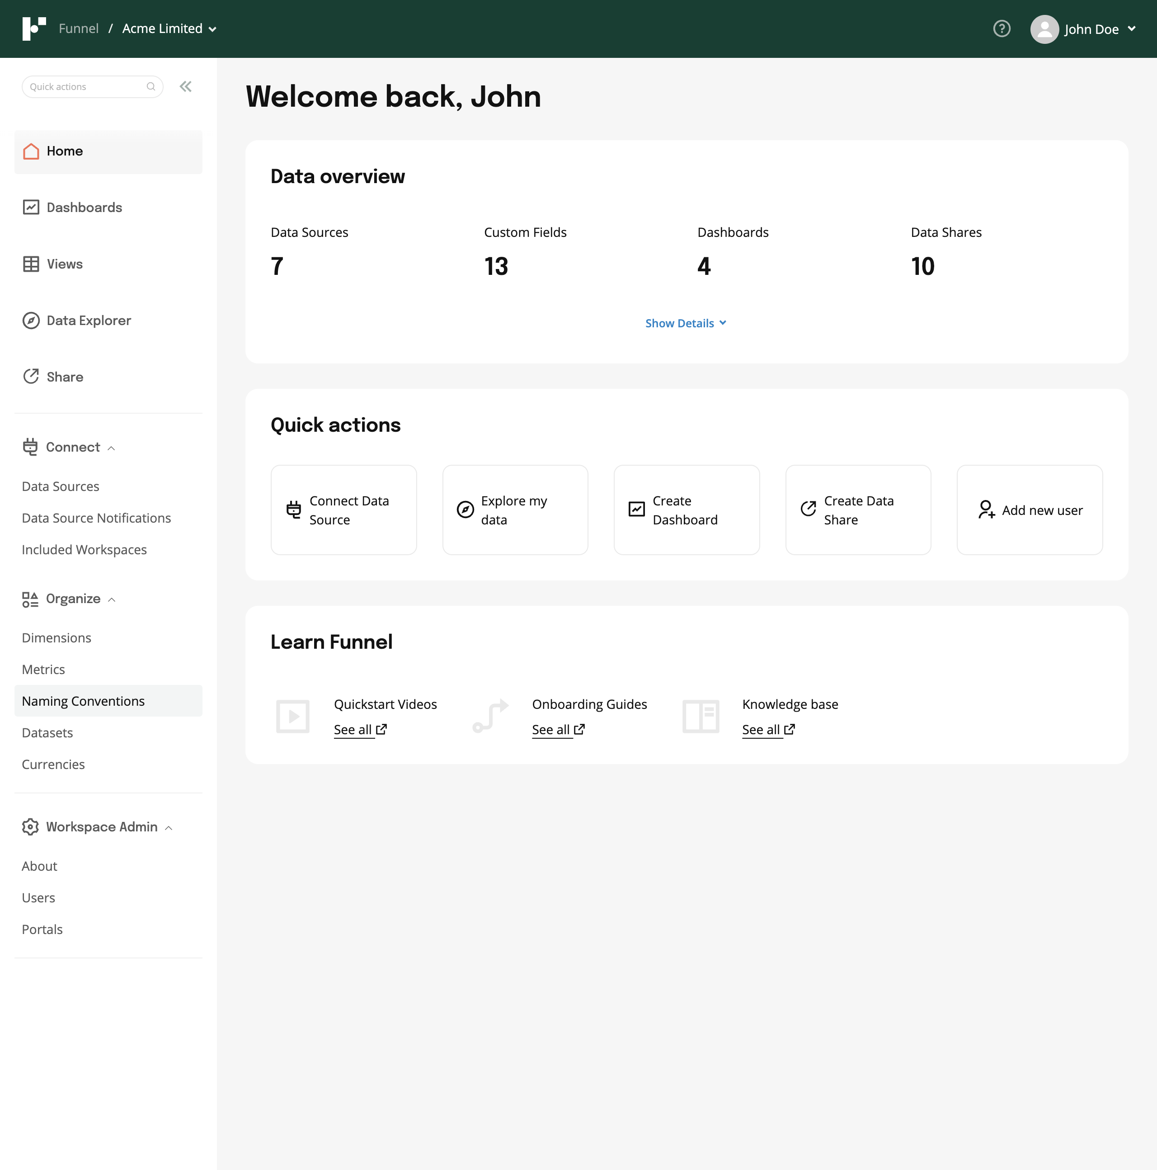Click the Quickstart Videos play icon

(x=292, y=717)
